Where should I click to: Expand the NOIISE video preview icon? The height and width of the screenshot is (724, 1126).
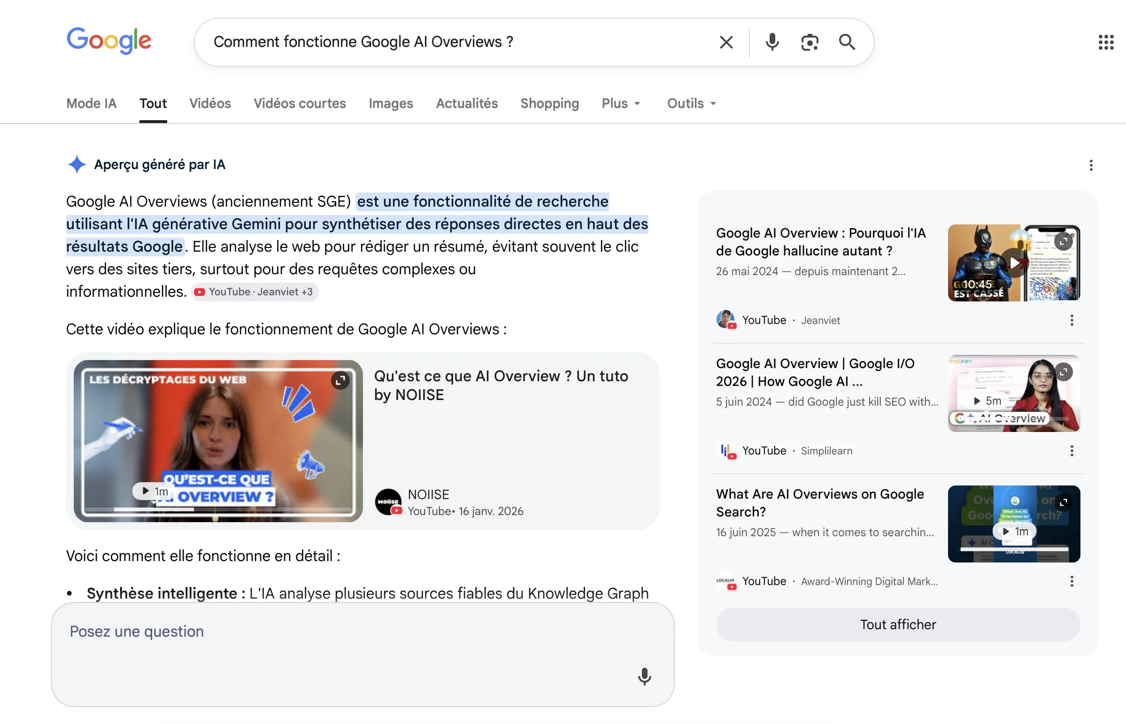tap(340, 380)
